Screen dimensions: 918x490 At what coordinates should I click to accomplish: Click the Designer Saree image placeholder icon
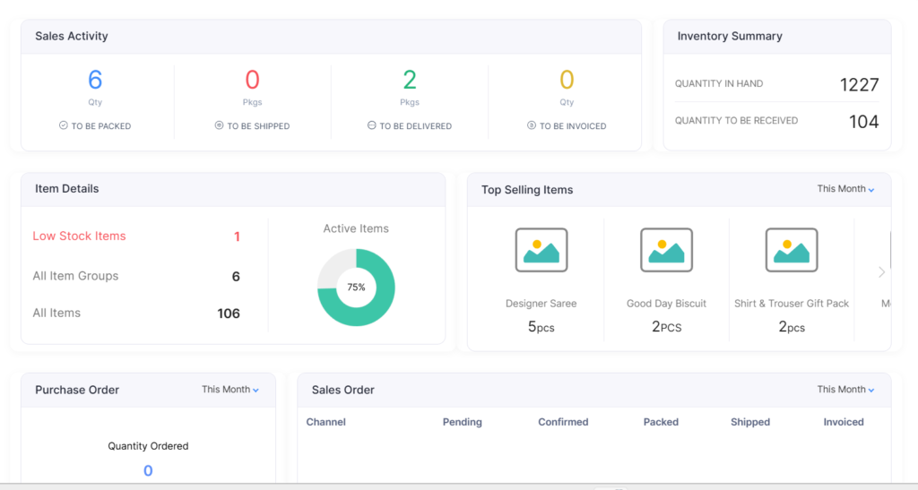(541, 250)
